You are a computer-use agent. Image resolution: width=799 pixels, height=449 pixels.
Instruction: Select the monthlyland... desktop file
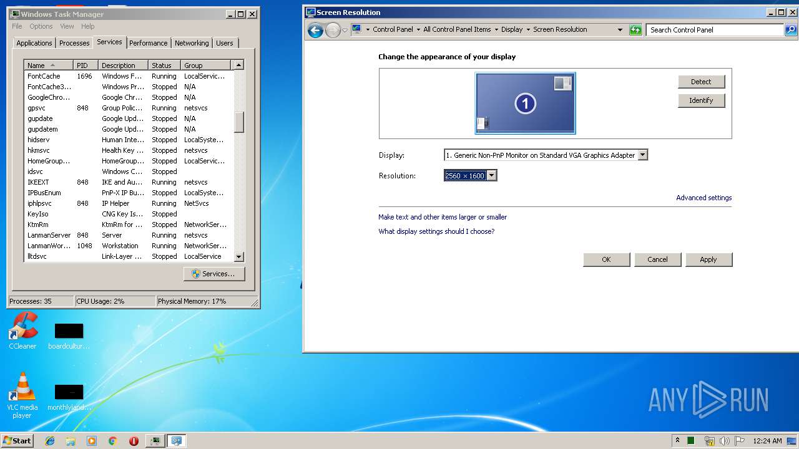pos(69,398)
